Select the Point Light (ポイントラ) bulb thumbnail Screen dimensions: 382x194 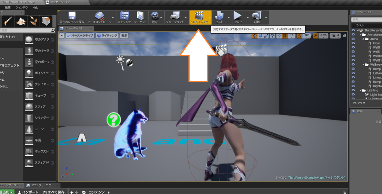[29, 73]
